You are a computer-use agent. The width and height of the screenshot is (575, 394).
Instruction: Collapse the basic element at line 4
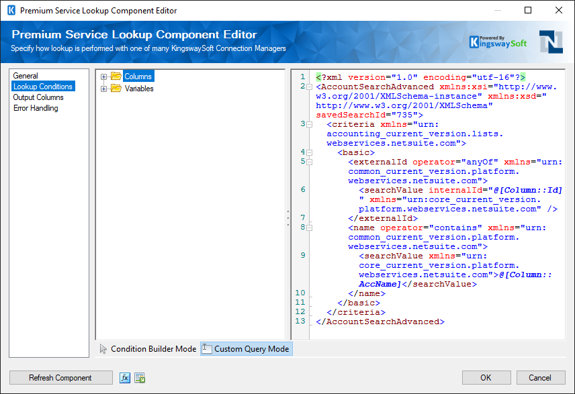click(x=309, y=152)
